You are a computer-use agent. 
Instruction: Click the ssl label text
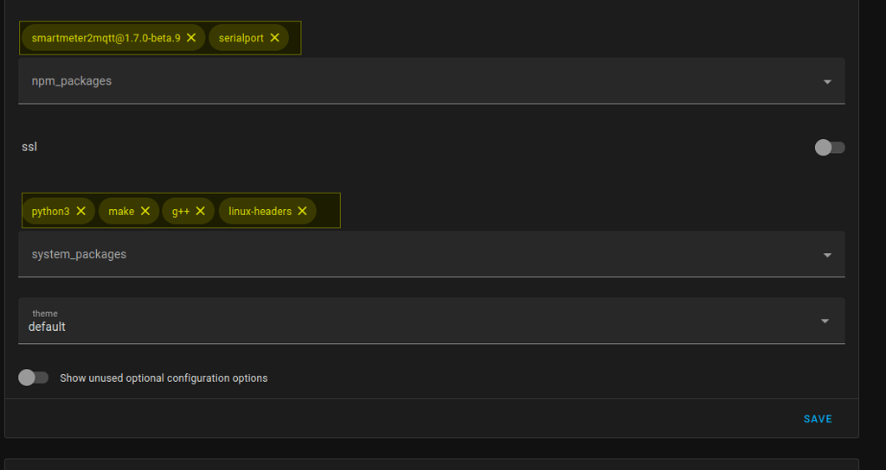coord(29,147)
